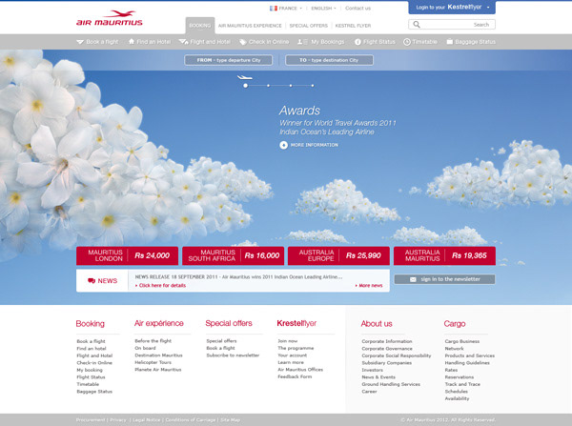Screen dimensions: 572x426
Task: Select the second slide dot
Action: point(268,86)
